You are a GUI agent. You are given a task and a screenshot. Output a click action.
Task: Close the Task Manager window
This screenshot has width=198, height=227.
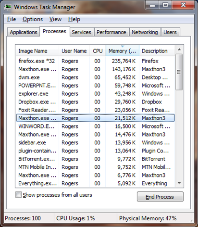(x=183, y=5)
